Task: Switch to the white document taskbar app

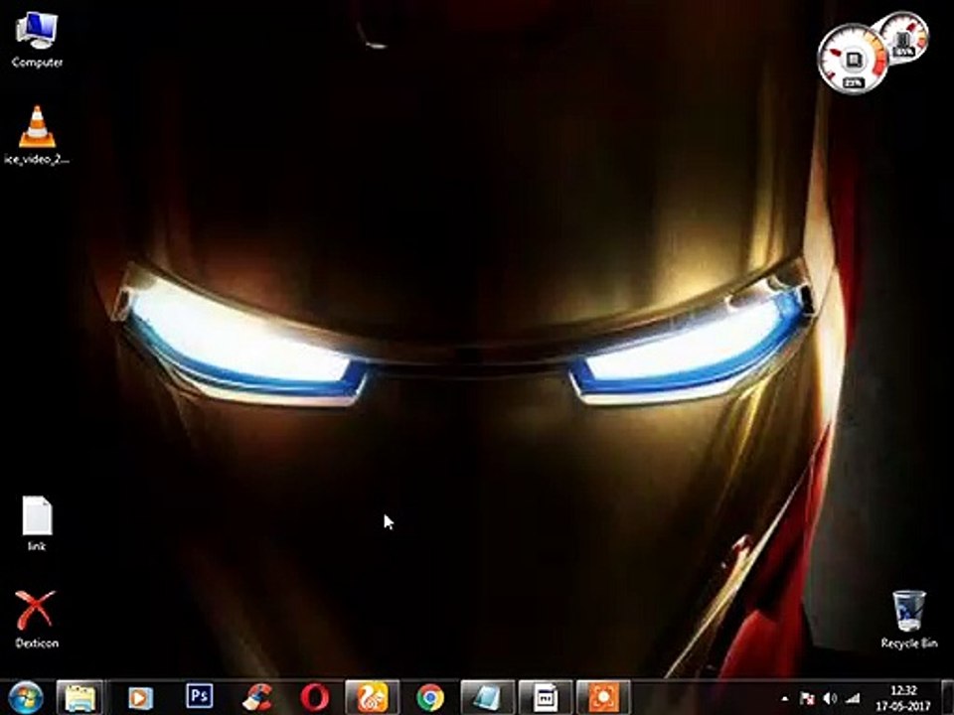Action: [x=546, y=697]
